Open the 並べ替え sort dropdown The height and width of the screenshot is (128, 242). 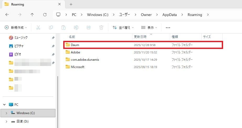point(123,27)
